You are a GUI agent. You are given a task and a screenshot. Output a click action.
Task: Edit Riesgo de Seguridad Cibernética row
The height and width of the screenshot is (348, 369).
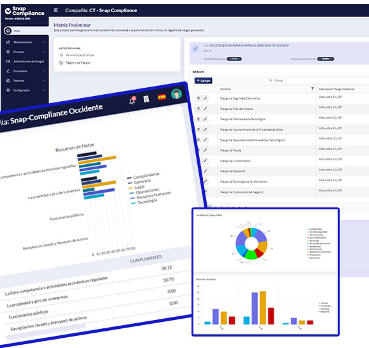205,98
